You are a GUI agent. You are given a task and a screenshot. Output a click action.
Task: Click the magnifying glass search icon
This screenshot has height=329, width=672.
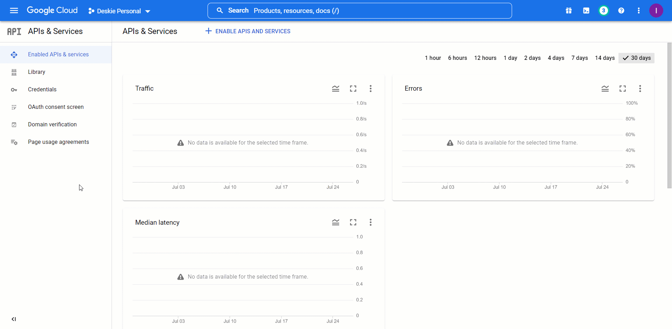pos(220,10)
